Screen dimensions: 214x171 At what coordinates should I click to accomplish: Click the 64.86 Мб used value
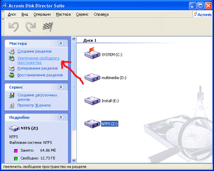[48, 150]
